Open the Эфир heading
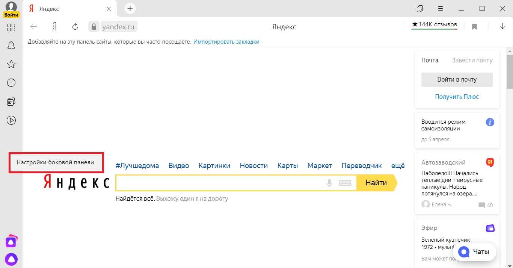 [x=429, y=228]
